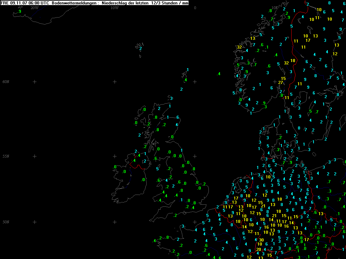
Task: Click the 10W longitude label
Action: point(115,7)
